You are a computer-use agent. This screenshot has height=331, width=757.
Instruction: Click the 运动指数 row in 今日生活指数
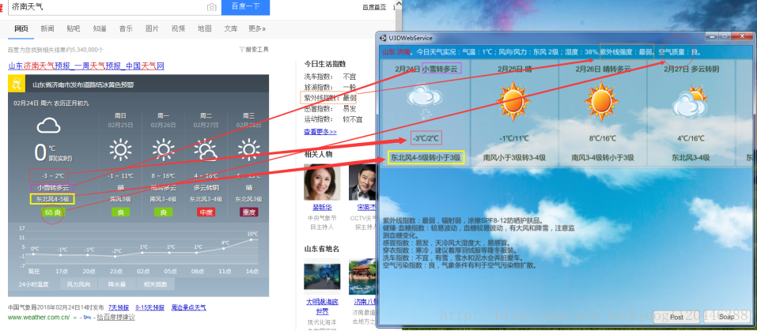pyautogui.click(x=333, y=119)
